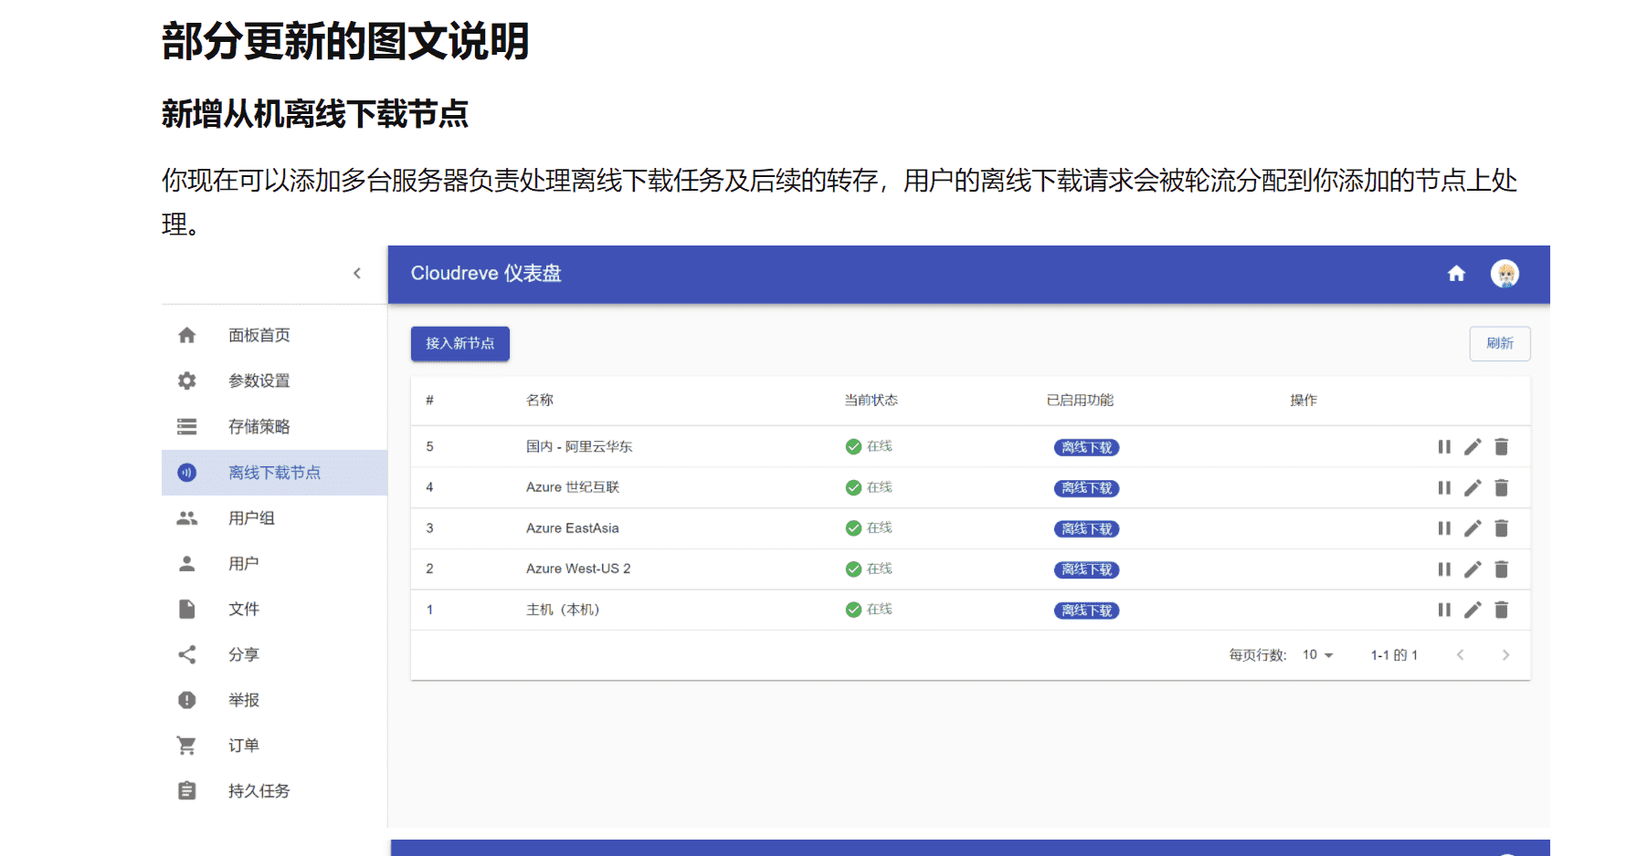Open 参数设置 gear menu item

pyautogui.click(x=259, y=381)
